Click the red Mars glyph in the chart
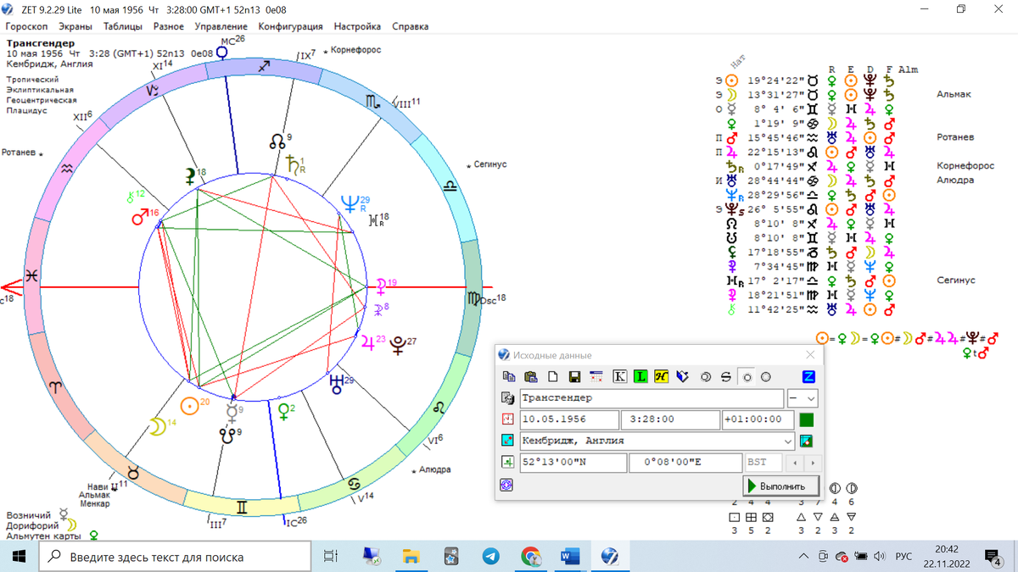 140,219
